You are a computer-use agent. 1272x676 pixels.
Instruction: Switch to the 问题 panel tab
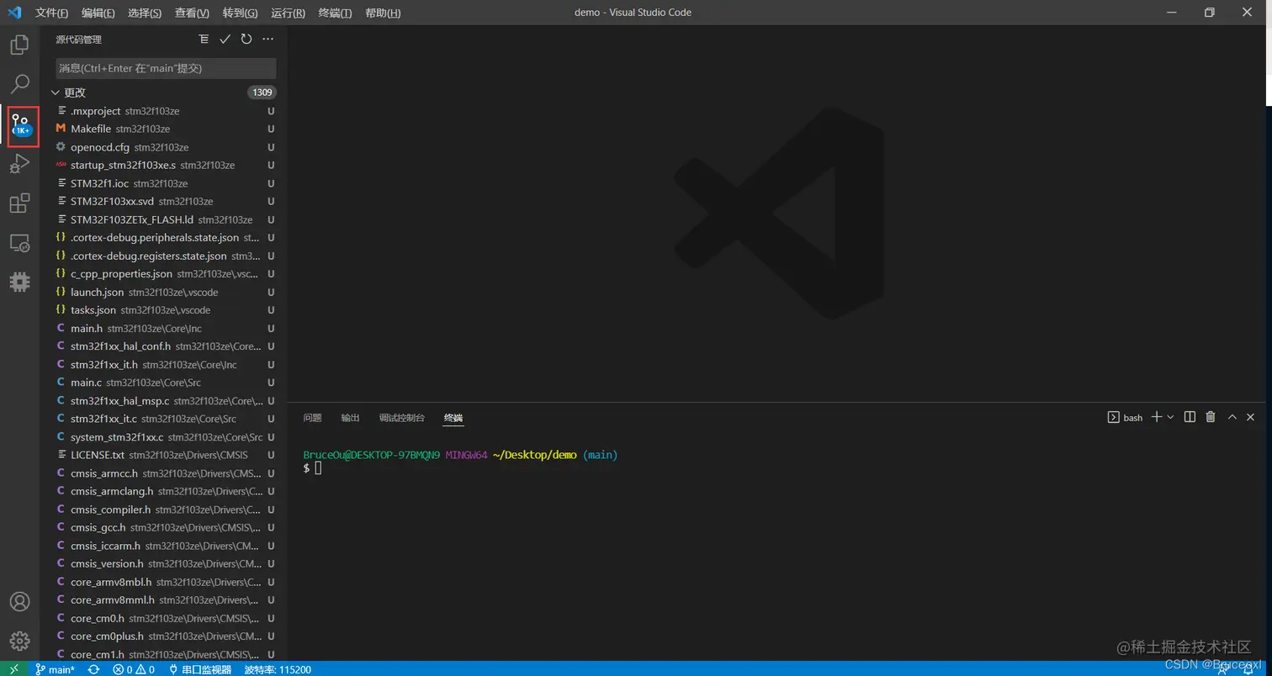[312, 418]
